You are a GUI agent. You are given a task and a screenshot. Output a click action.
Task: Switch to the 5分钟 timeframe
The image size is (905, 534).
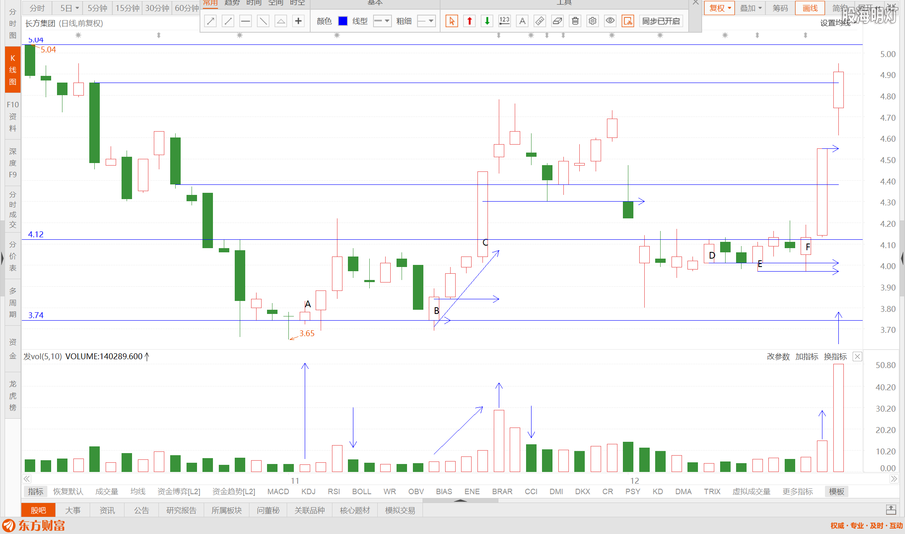[97, 8]
